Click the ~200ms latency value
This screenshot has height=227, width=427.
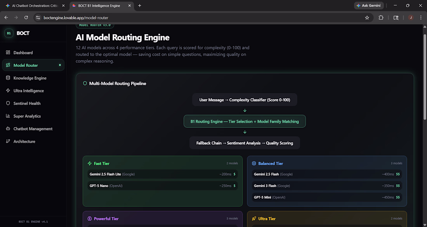[x=226, y=174]
